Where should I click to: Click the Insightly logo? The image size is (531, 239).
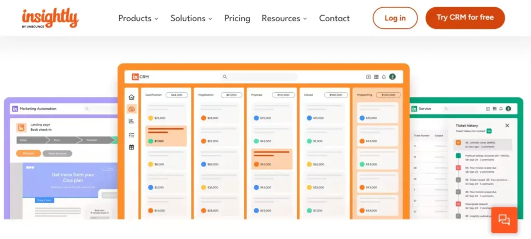pos(50,18)
